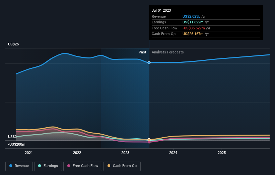Click the 2024 x-axis label
The height and width of the screenshot is (175, 275).
173,153
